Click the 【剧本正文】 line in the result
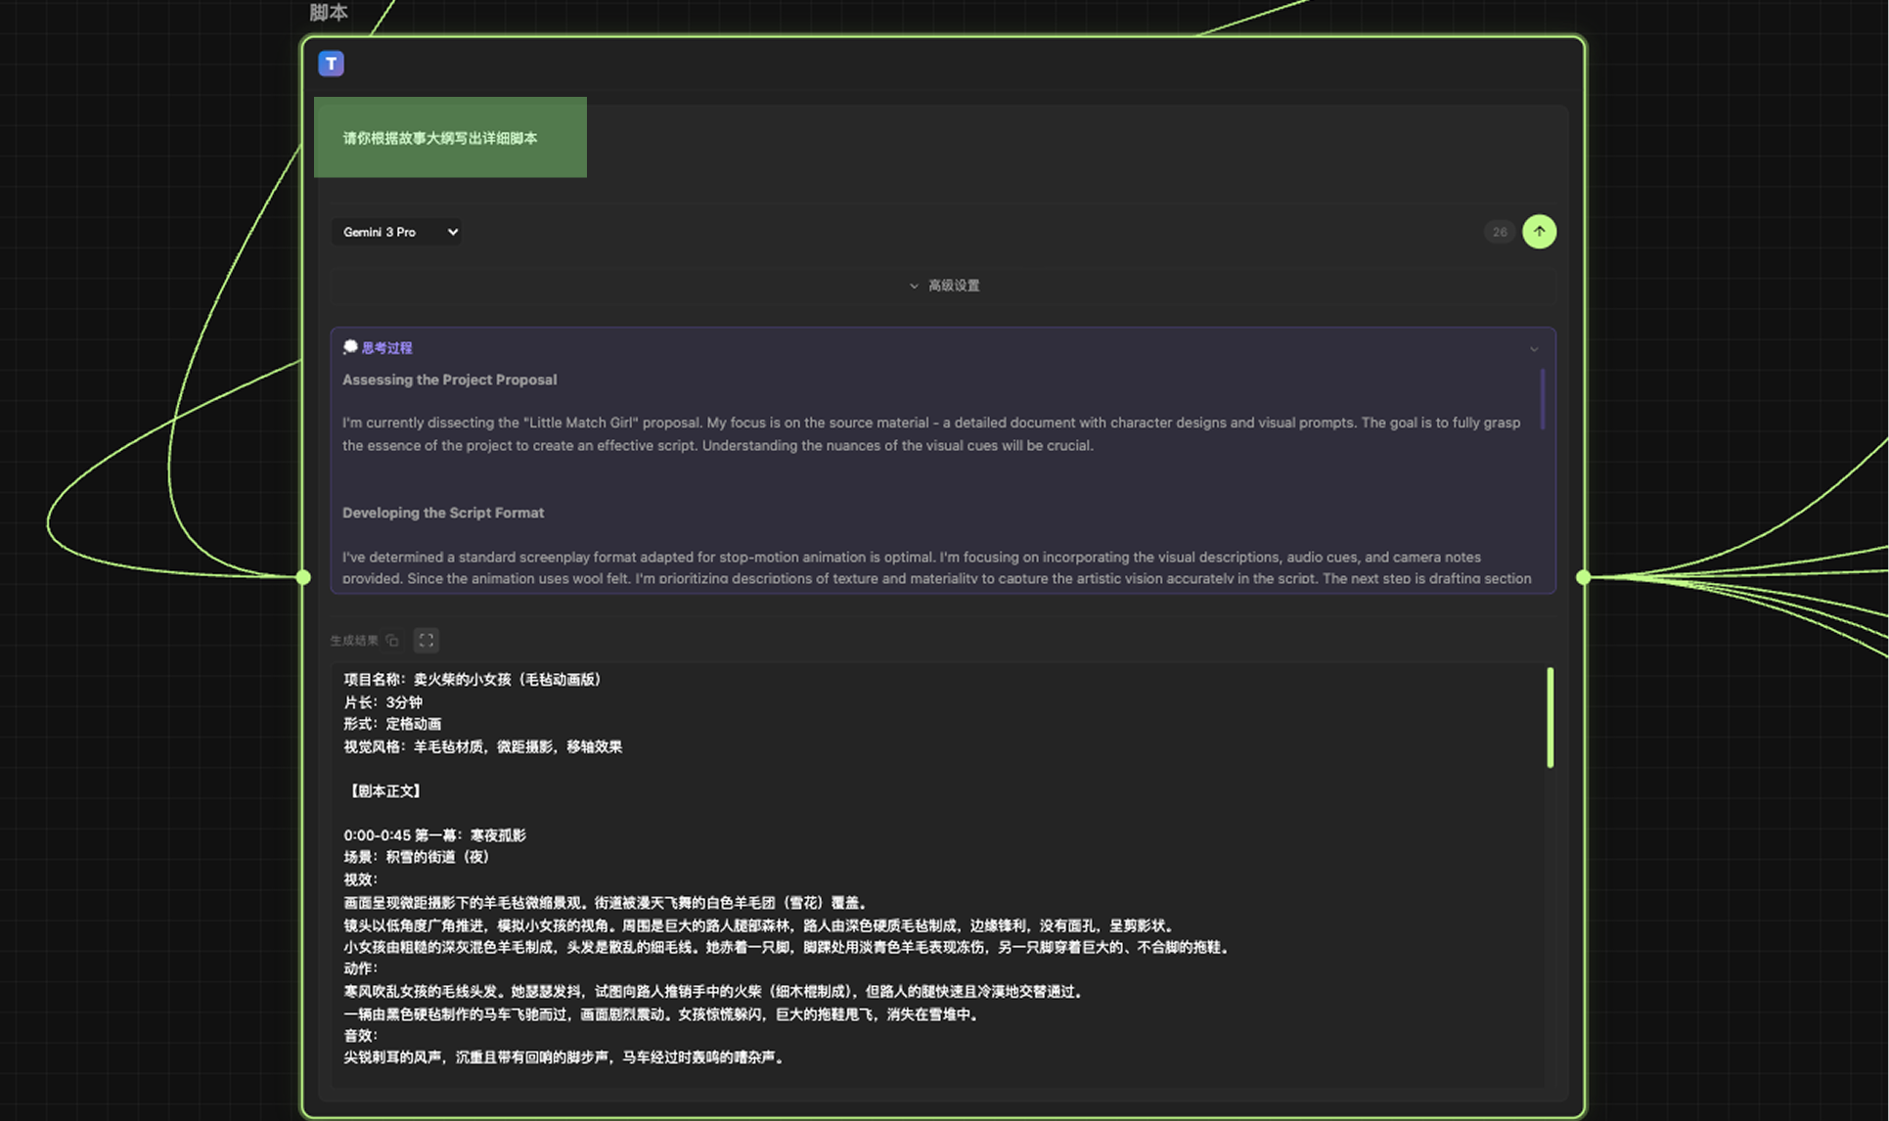 [x=384, y=790]
